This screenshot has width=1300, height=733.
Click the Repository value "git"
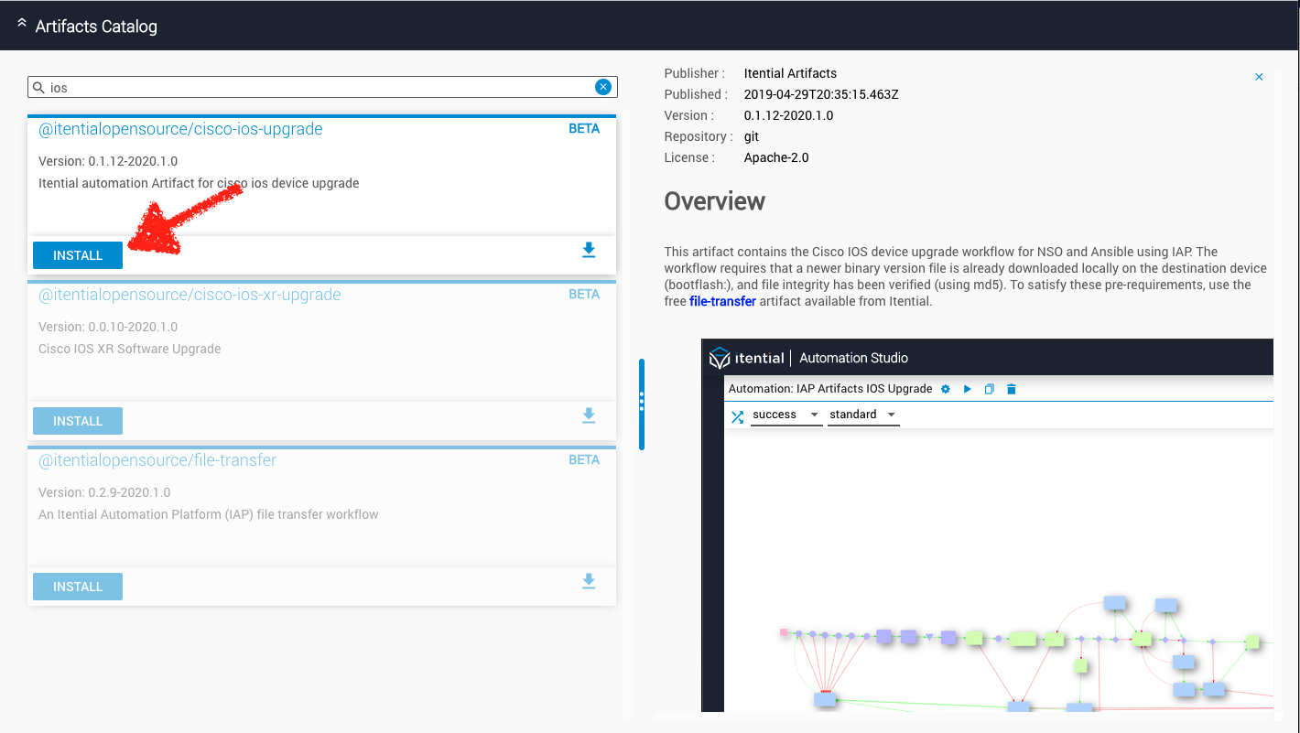coord(753,136)
